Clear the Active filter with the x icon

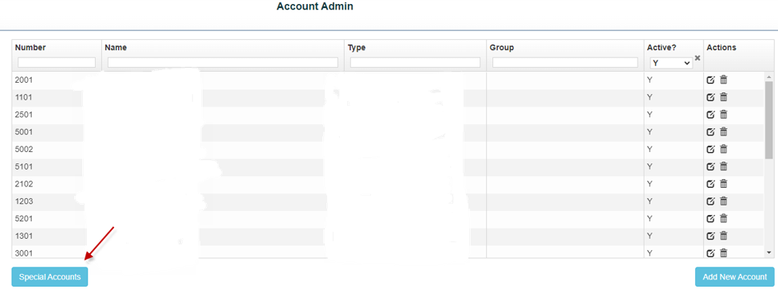(x=697, y=58)
